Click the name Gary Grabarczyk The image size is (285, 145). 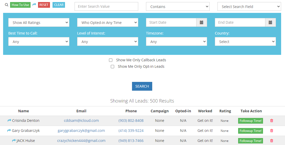pos(26,131)
